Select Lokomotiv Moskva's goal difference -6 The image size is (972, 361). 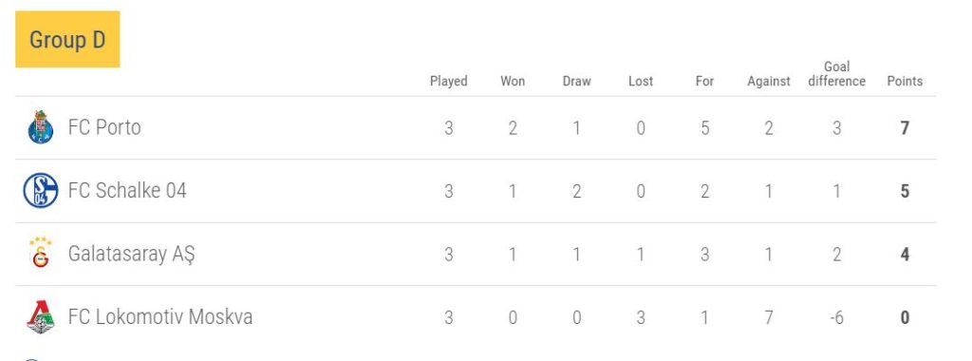(836, 317)
